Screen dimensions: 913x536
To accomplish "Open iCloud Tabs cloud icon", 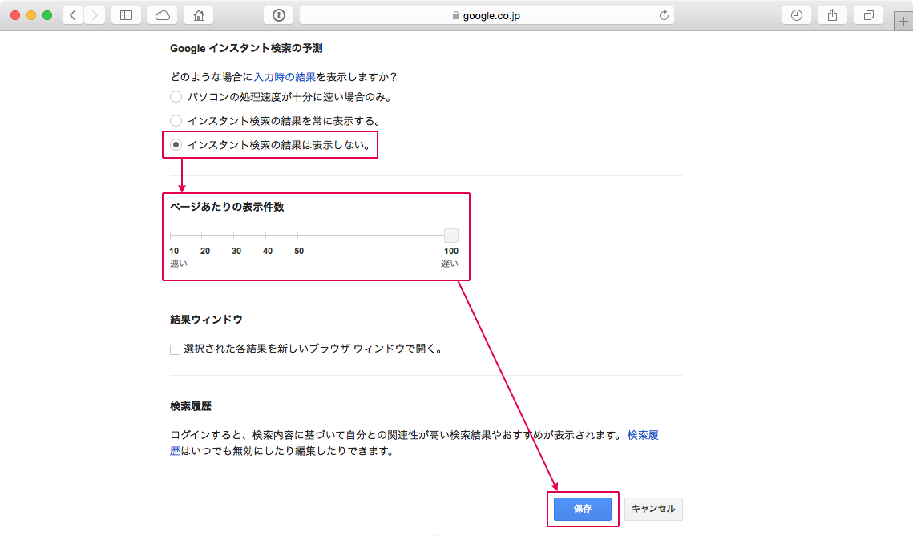I will pyautogui.click(x=163, y=16).
